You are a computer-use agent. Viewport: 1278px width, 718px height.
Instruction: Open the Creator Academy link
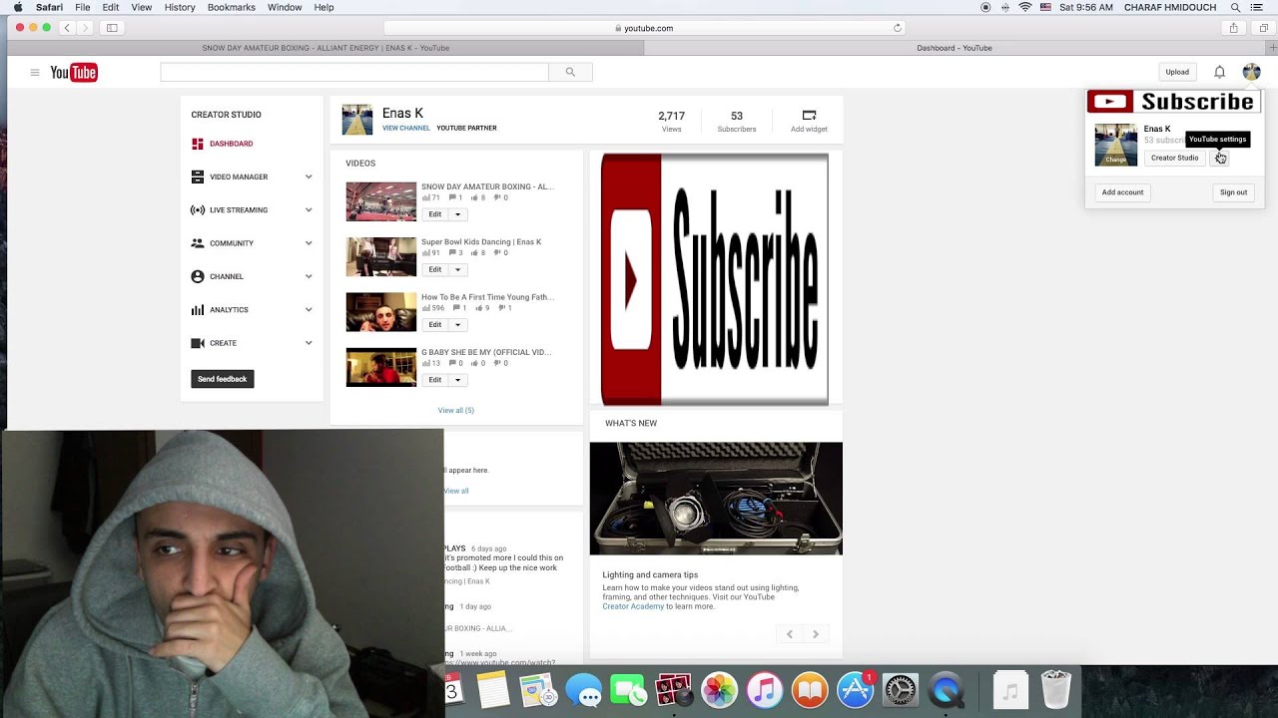(x=633, y=606)
